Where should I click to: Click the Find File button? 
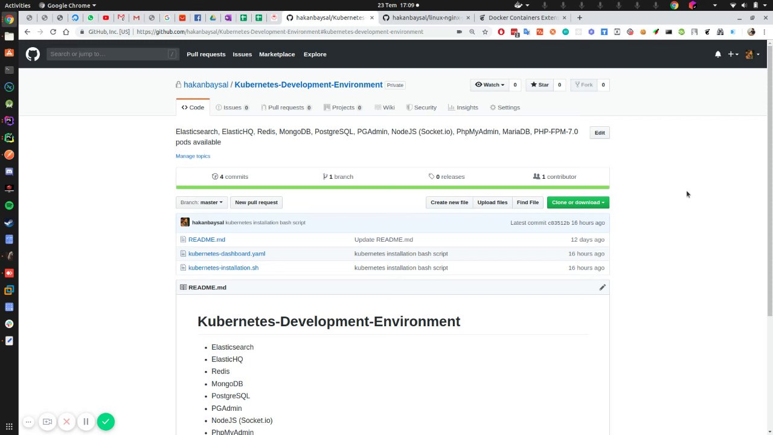528,202
